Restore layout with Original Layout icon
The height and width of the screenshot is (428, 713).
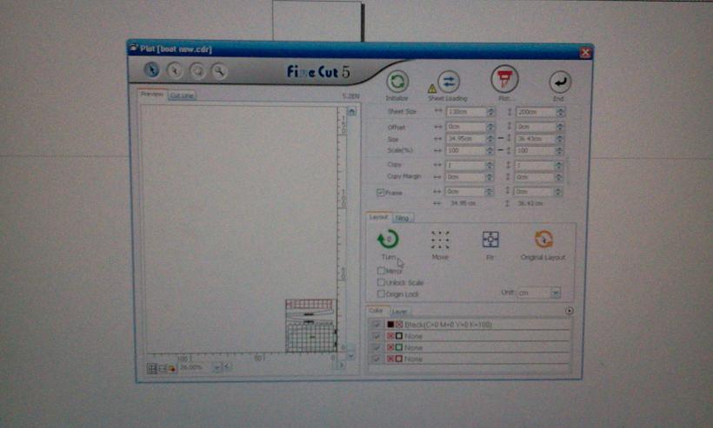point(543,239)
